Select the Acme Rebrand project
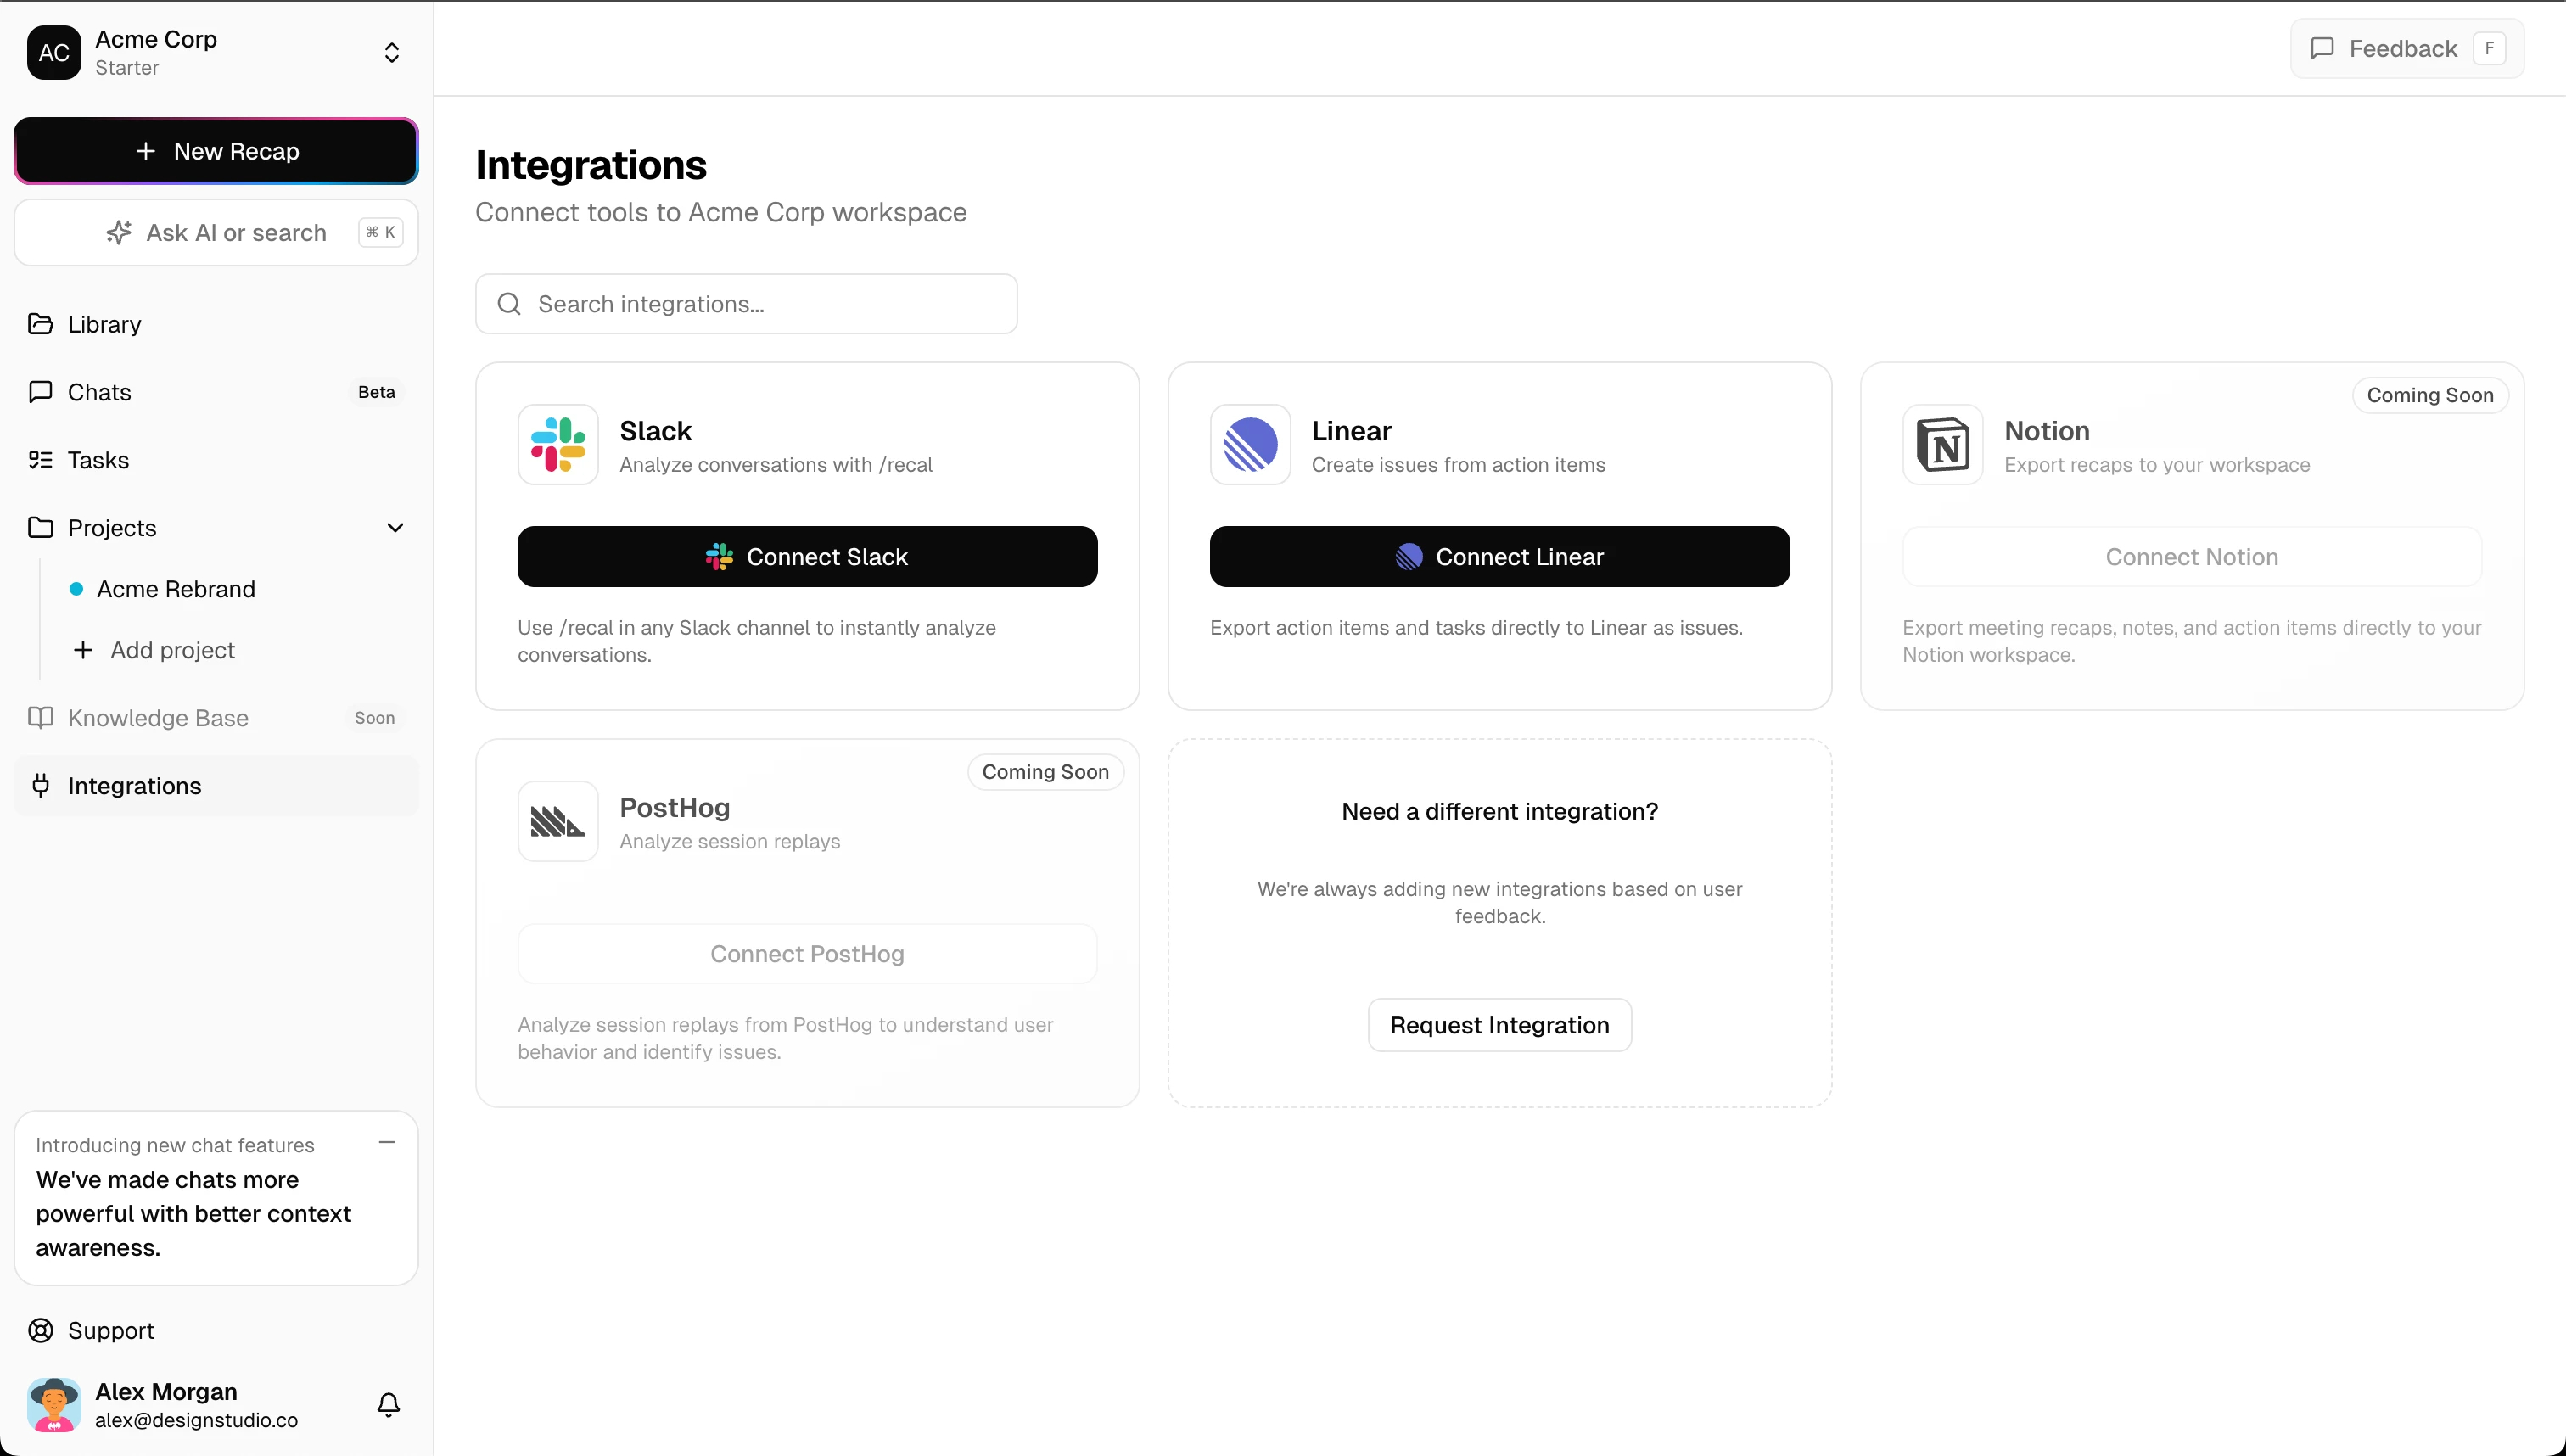 tap(176, 589)
